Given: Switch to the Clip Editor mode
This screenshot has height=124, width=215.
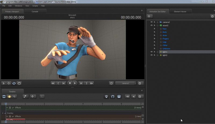Looking at the screenshot, I should [4, 96].
